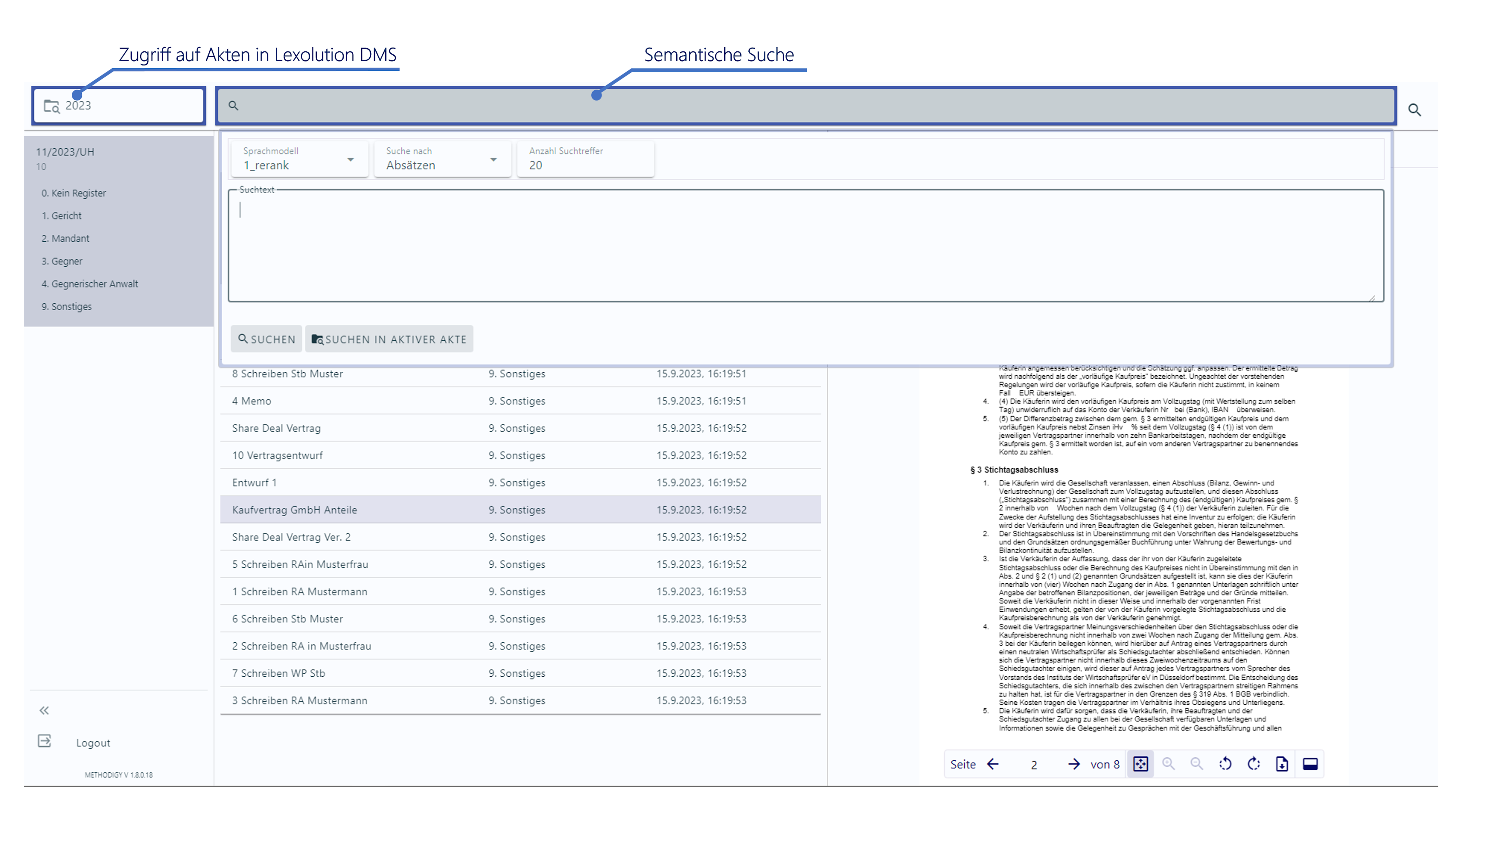Viewport: 1496px width, 841px height.
Task: Download the previewed document
Action: pos(1282,764)
